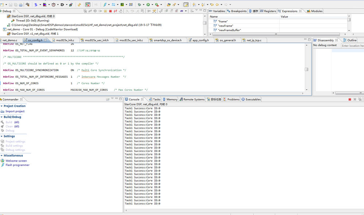Click the Back navigation arrow icon

217,5
